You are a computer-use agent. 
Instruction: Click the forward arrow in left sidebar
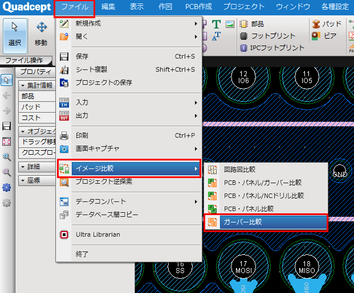point(6,111)
